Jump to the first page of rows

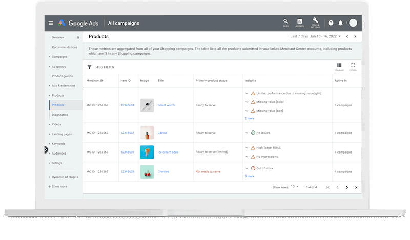(327, 187)
